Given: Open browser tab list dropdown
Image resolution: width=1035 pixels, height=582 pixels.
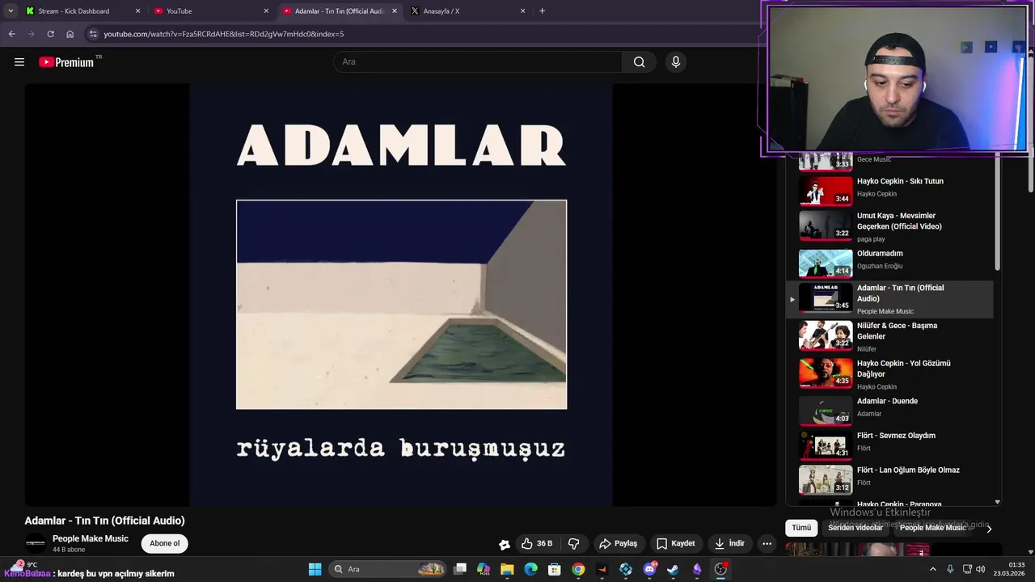Looking at the screenshot, I should 11,11.
